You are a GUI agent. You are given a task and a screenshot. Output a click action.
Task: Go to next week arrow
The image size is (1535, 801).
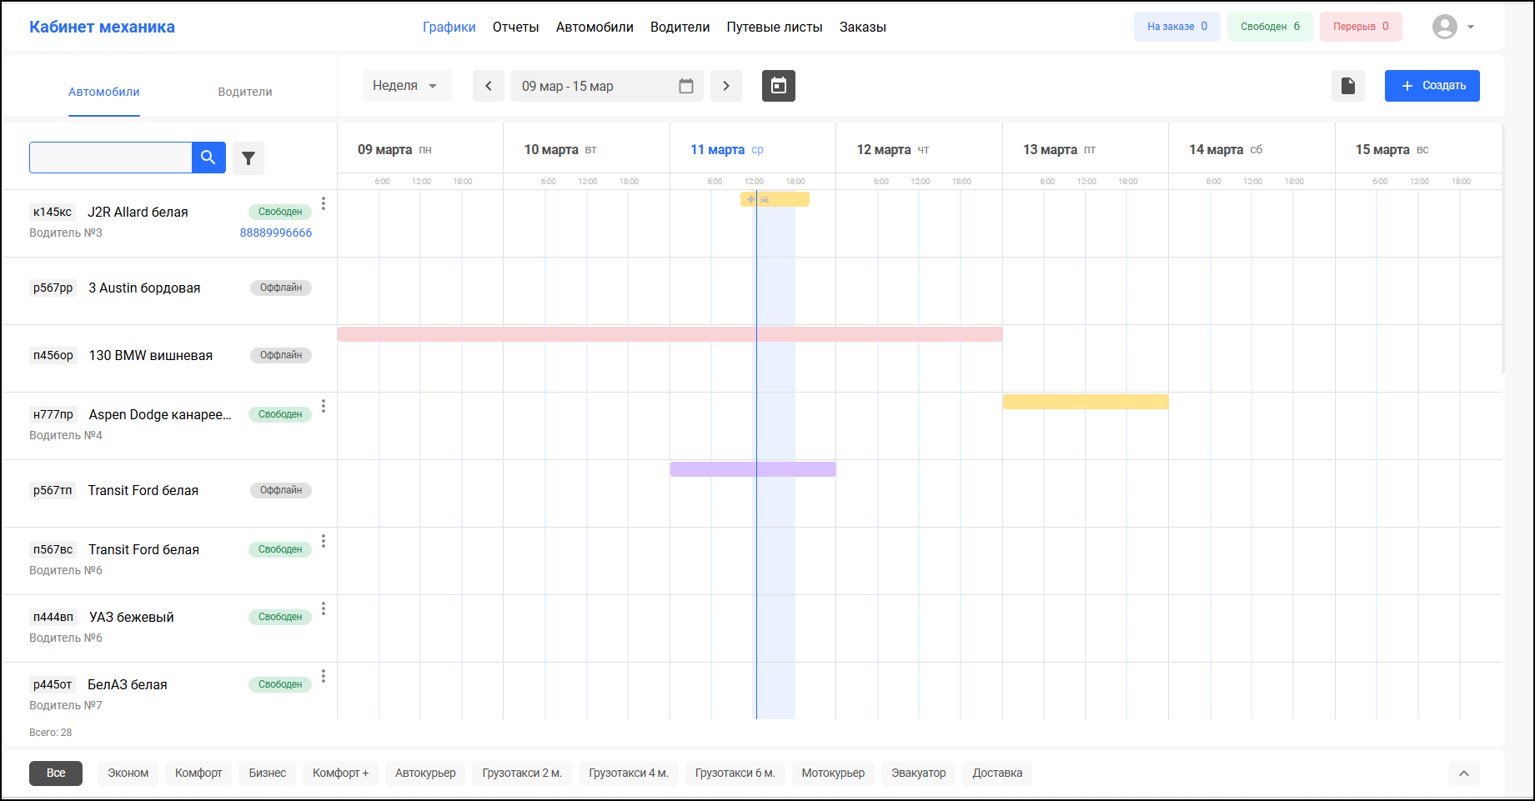click(726, 86)
